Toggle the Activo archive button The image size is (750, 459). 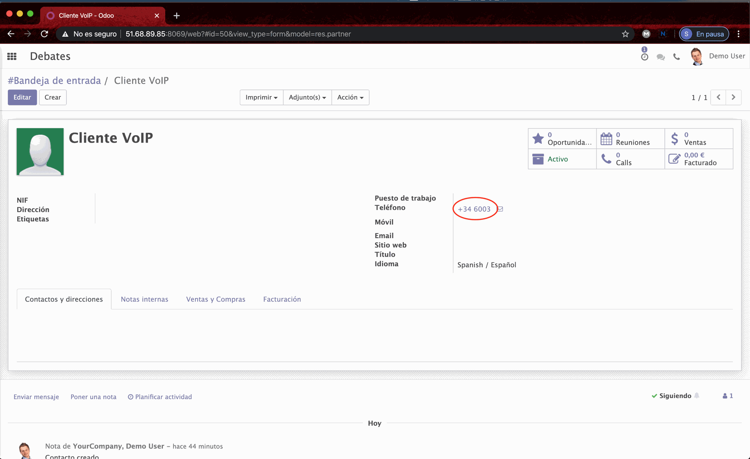[562, 159]
